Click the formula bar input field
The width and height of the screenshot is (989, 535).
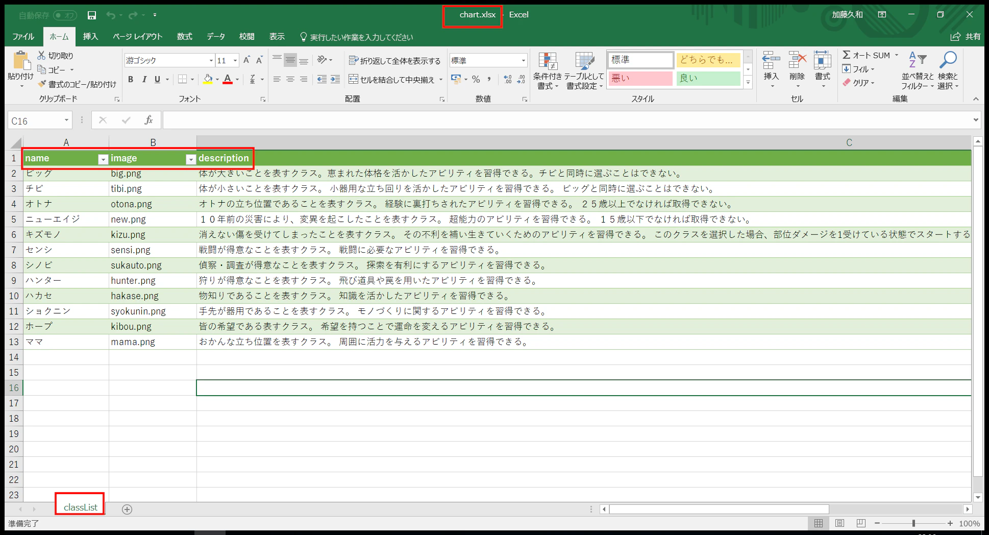(x=566, y=120)
